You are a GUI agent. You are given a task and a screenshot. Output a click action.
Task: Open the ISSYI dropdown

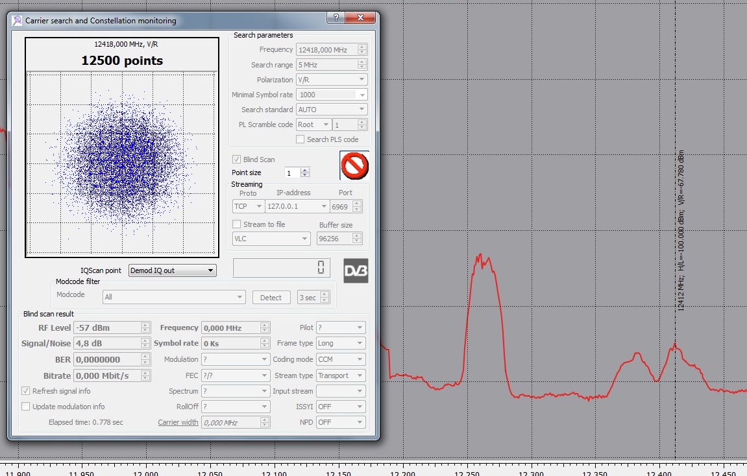click(x=341, y=407)
